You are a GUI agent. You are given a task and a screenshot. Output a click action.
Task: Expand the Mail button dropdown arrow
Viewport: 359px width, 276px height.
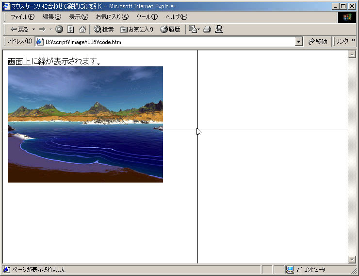[198, 29]
